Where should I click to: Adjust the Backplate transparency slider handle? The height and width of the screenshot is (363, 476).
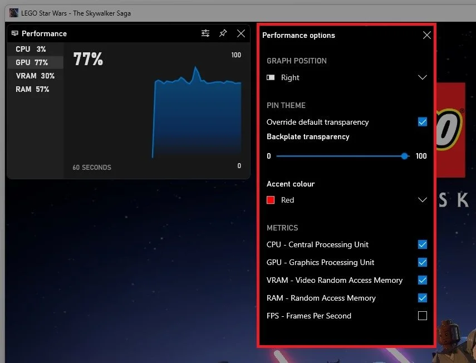pyautogui.click(x=404, y=156)
